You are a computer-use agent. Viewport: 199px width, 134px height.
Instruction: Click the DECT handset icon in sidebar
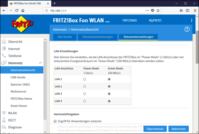point(4,120)
